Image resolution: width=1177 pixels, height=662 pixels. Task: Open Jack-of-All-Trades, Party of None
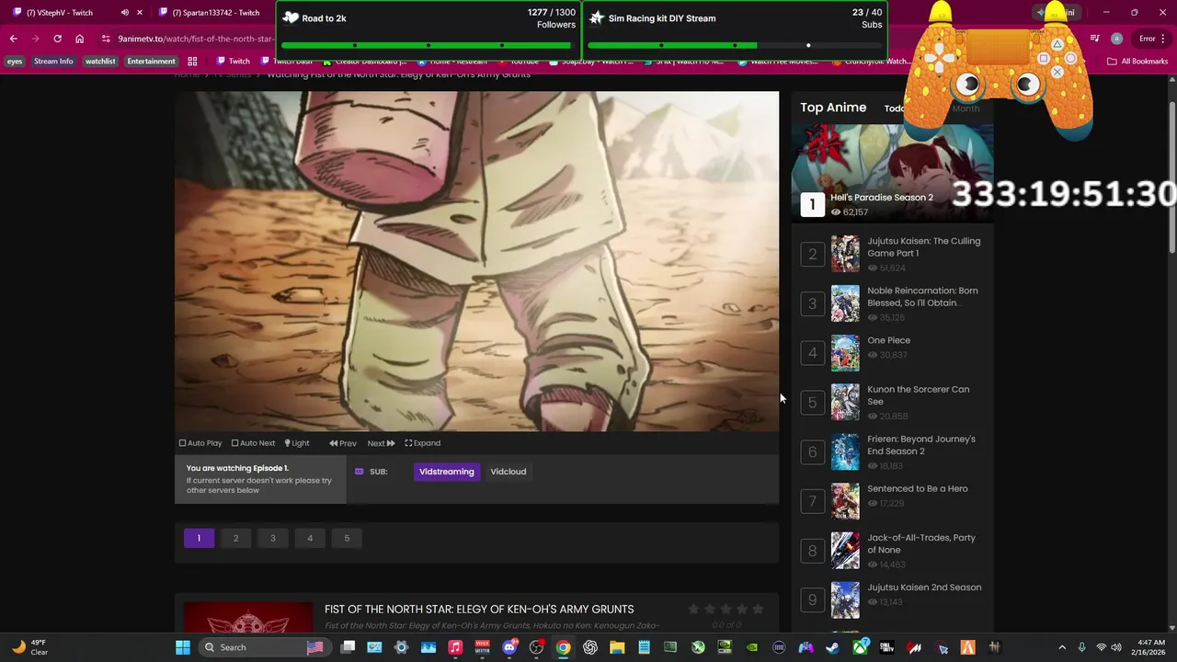921,543
